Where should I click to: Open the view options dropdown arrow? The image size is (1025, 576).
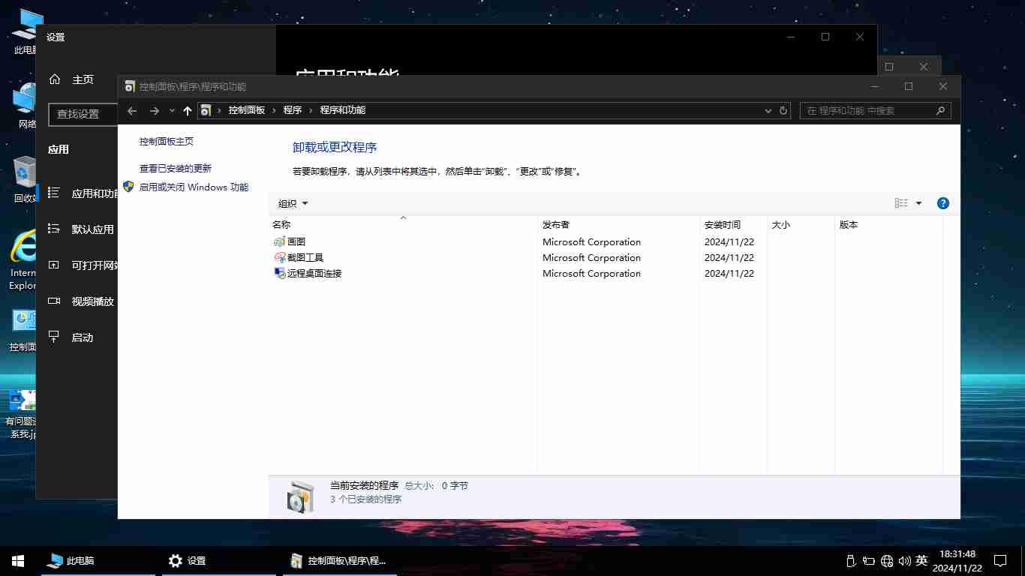(x=918, y=203)
